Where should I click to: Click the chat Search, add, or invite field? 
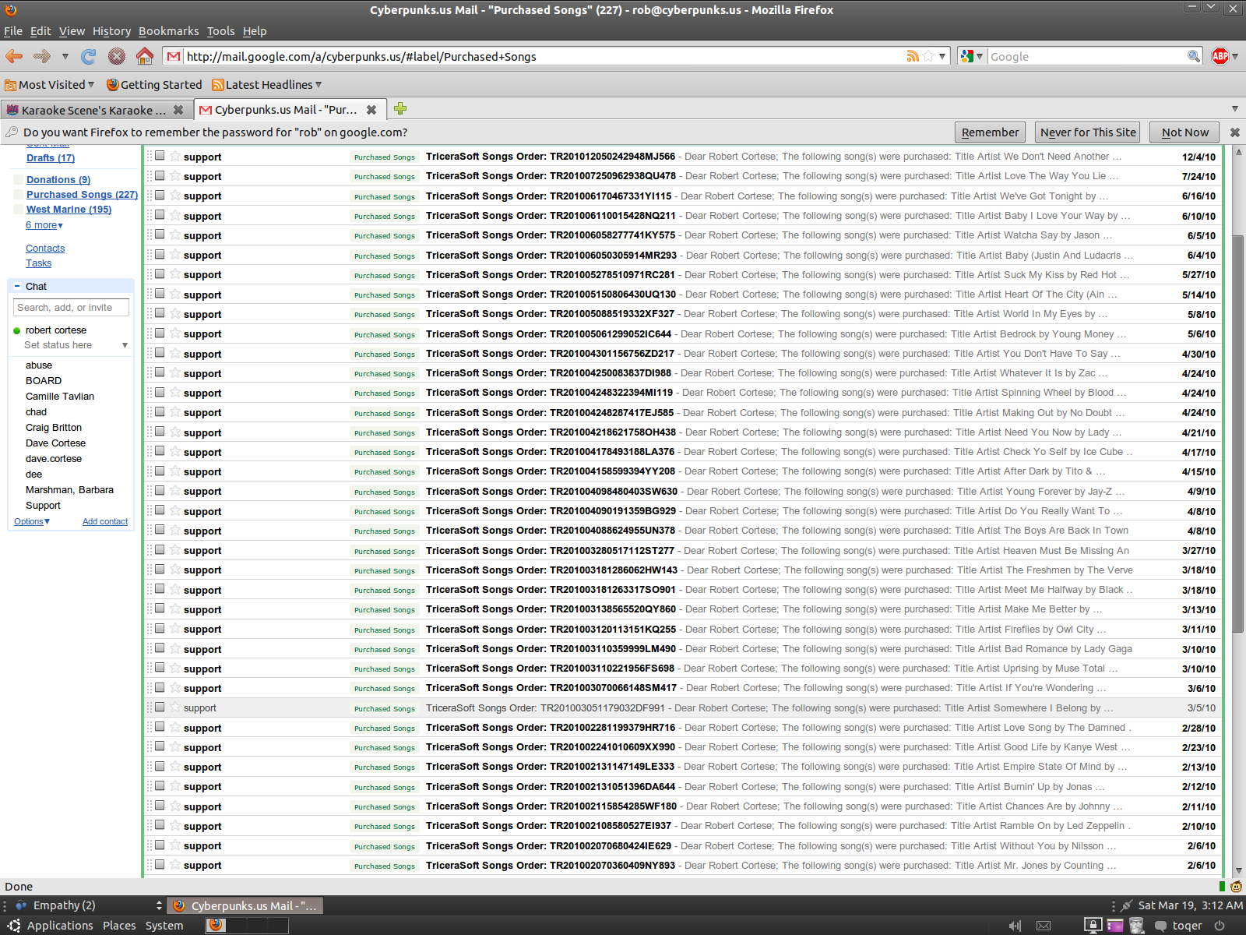(71, 308)
